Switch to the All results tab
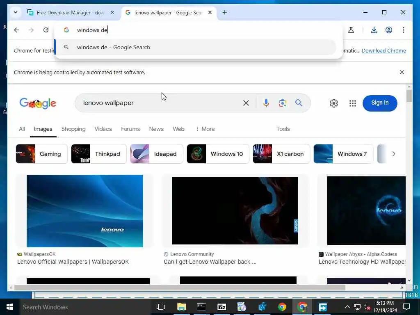 [22, 129]
